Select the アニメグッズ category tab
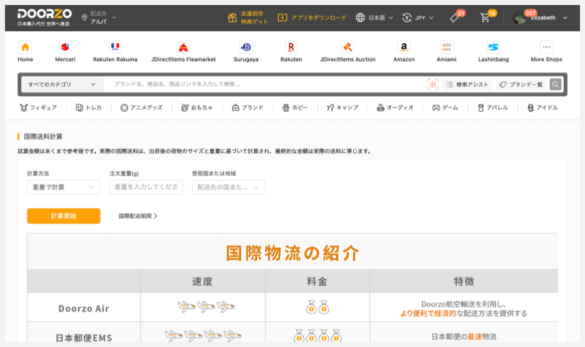Screen dimensions: 585x347 tap(141, 107)
